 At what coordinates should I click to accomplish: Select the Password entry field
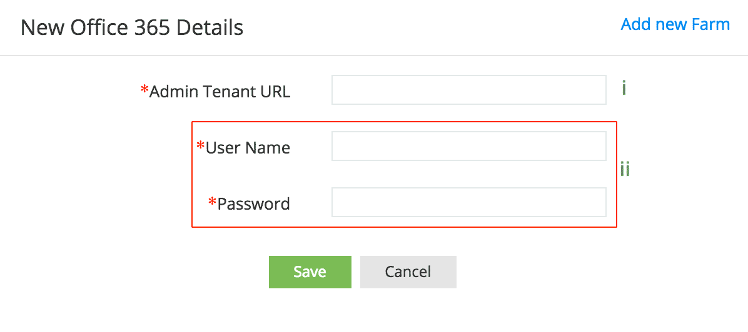coord(468,202)
